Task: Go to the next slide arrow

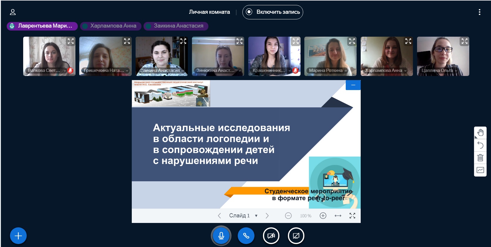Action: click(267, 216)
